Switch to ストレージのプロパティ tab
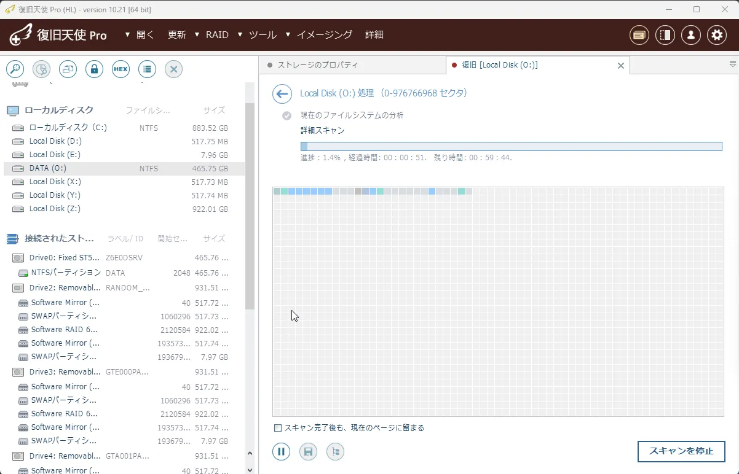The height and width of the screenshot is (474, 739). (x=352, y=65)
